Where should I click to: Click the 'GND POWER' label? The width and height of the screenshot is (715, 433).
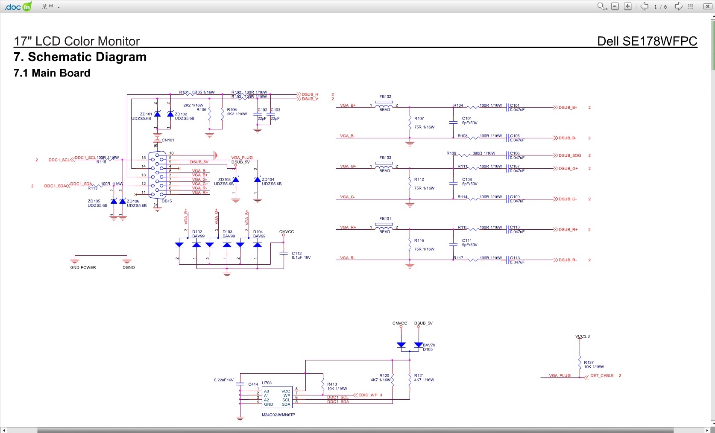[x=83, y=268]
